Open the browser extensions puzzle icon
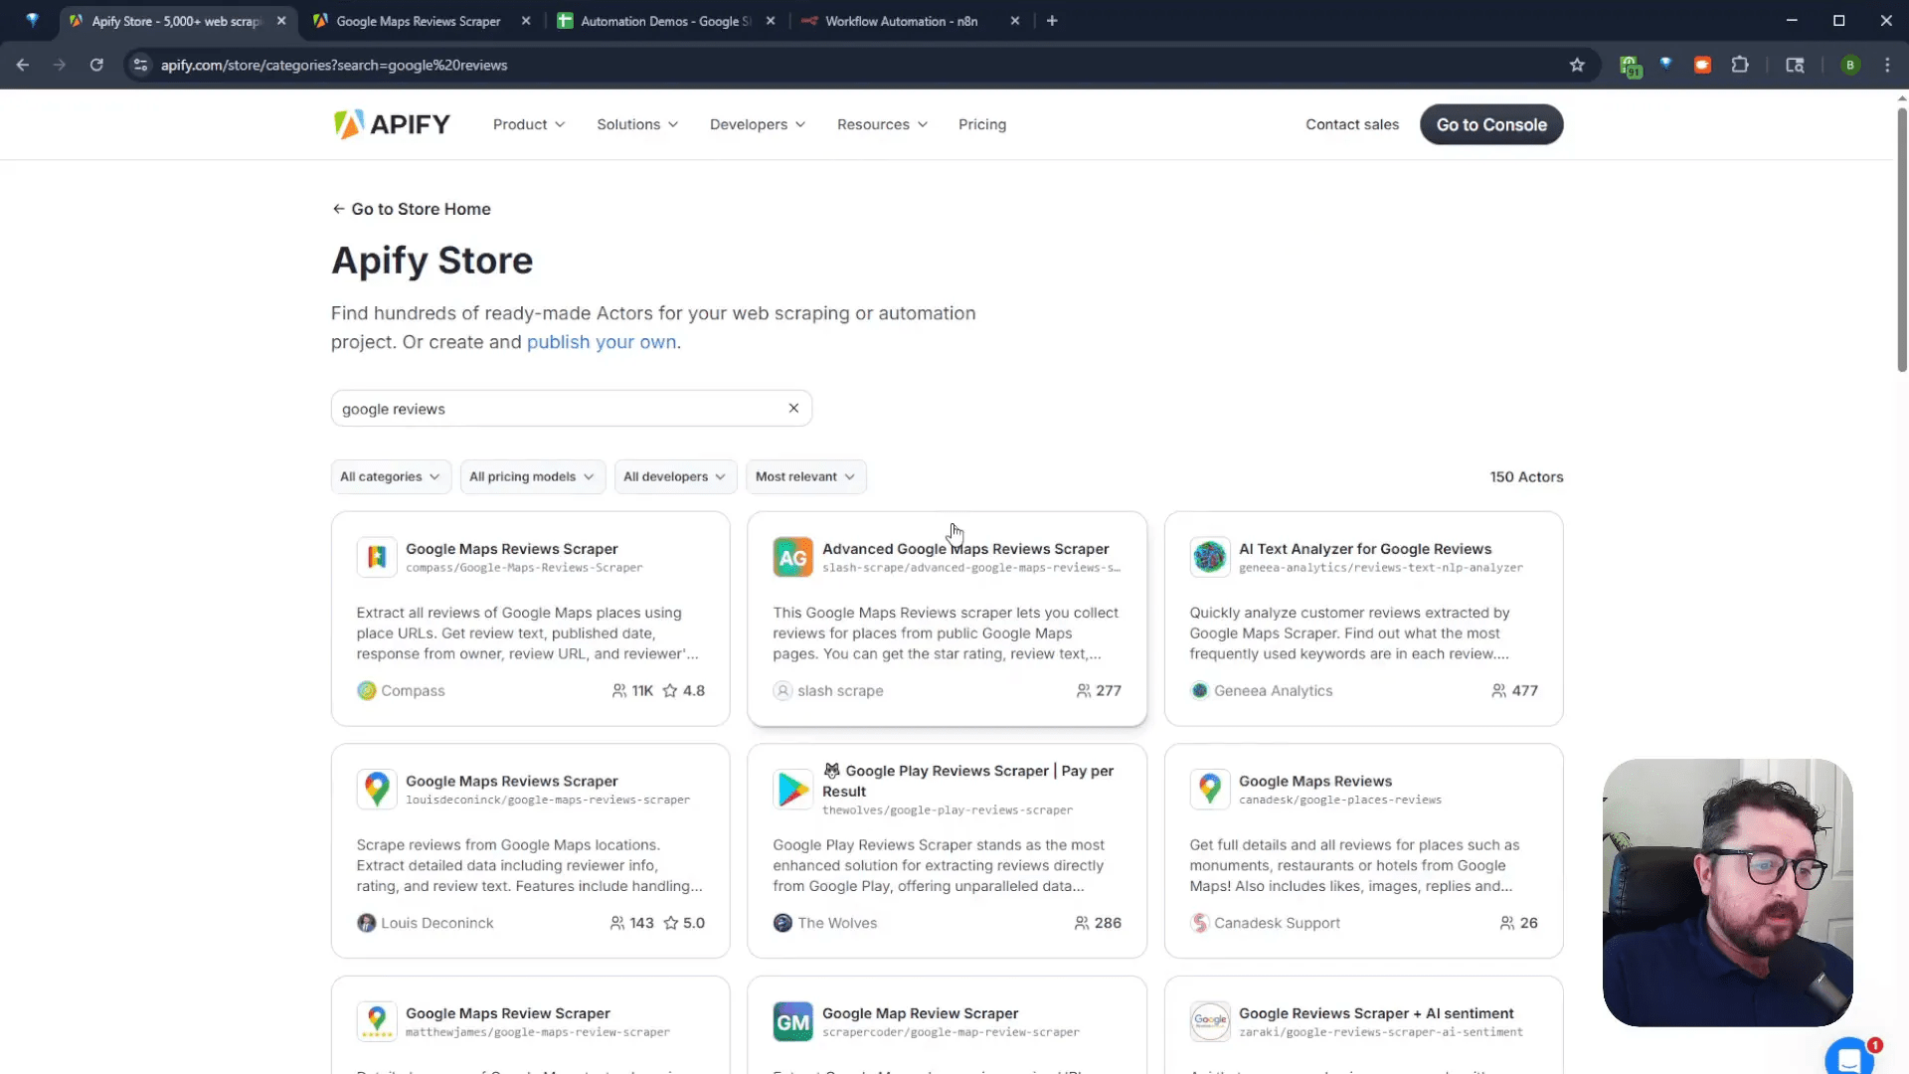 pos(1740,65)
